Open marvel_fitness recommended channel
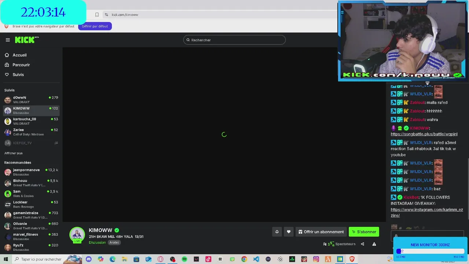Viewport: 469px width, 264px height. 31,236
